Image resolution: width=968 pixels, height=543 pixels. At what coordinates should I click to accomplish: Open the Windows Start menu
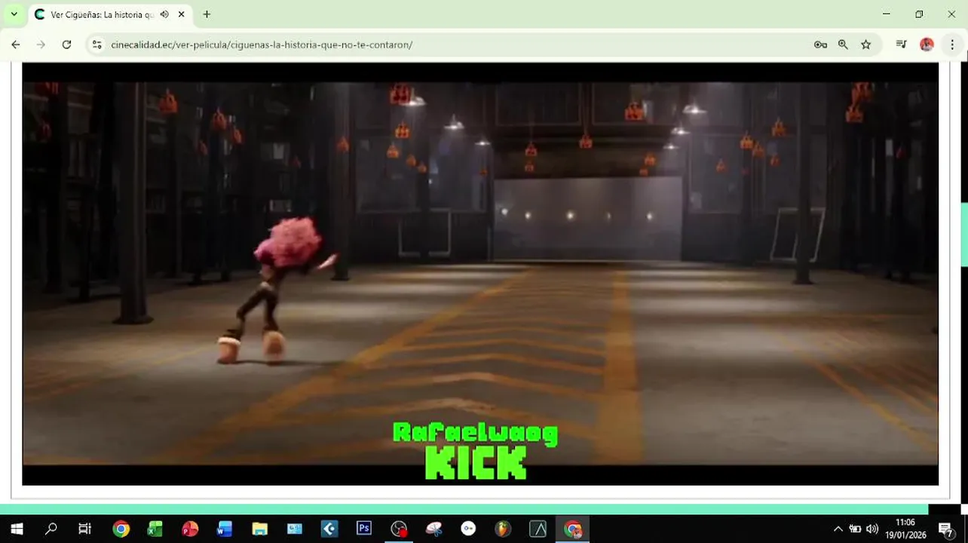[x=17, y=529]
